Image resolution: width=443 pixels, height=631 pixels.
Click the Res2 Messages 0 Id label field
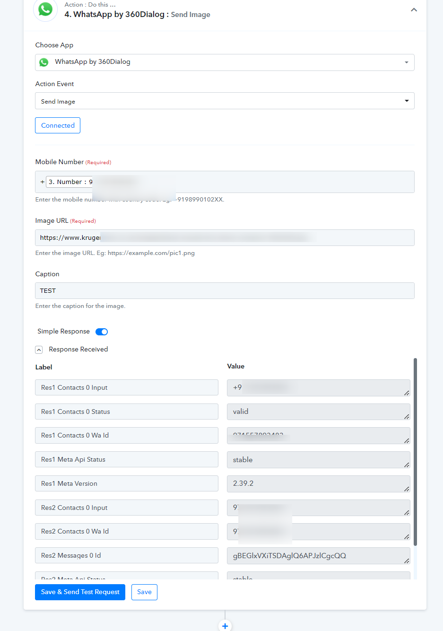(x=127, y=555)
